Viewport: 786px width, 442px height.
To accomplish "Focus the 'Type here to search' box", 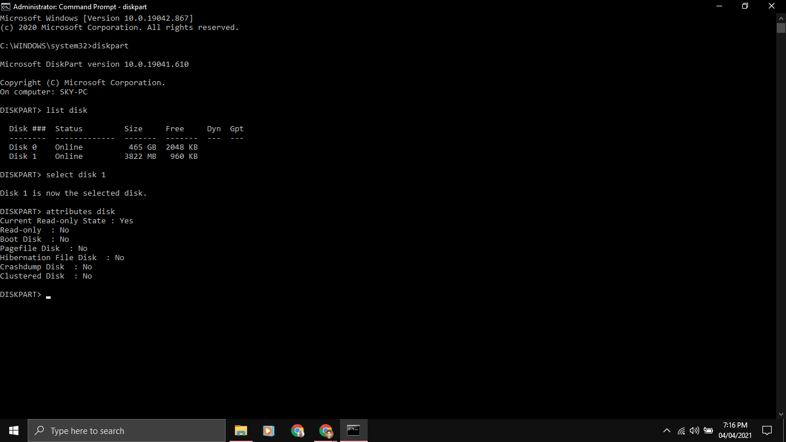I will pos(127,430).
